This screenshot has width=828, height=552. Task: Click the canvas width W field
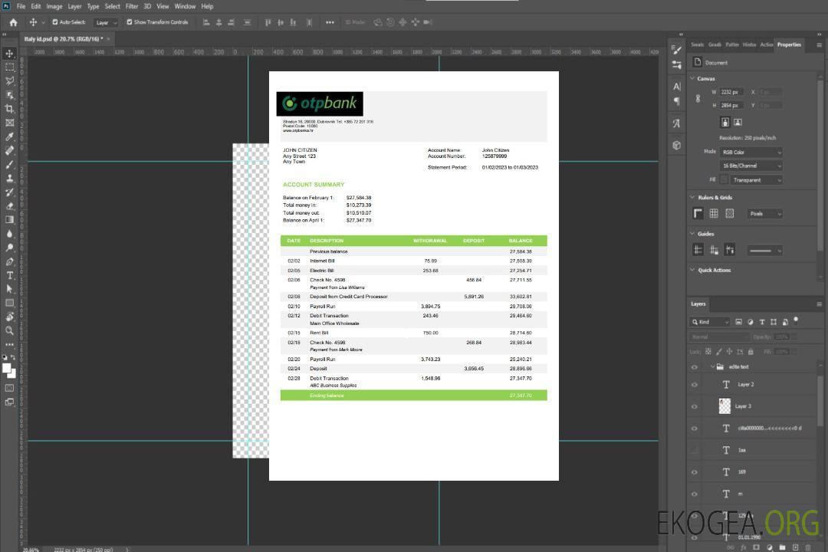point(731,92)
